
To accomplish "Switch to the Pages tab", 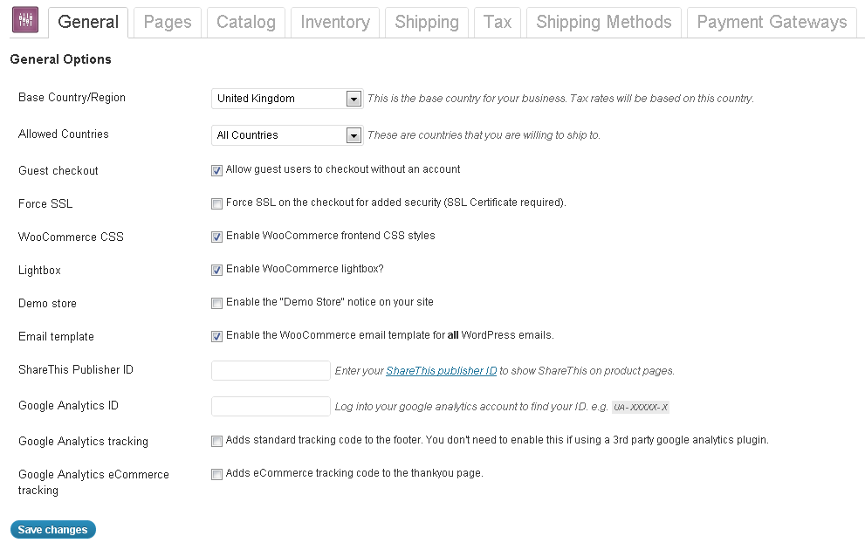I will (168, 23).
